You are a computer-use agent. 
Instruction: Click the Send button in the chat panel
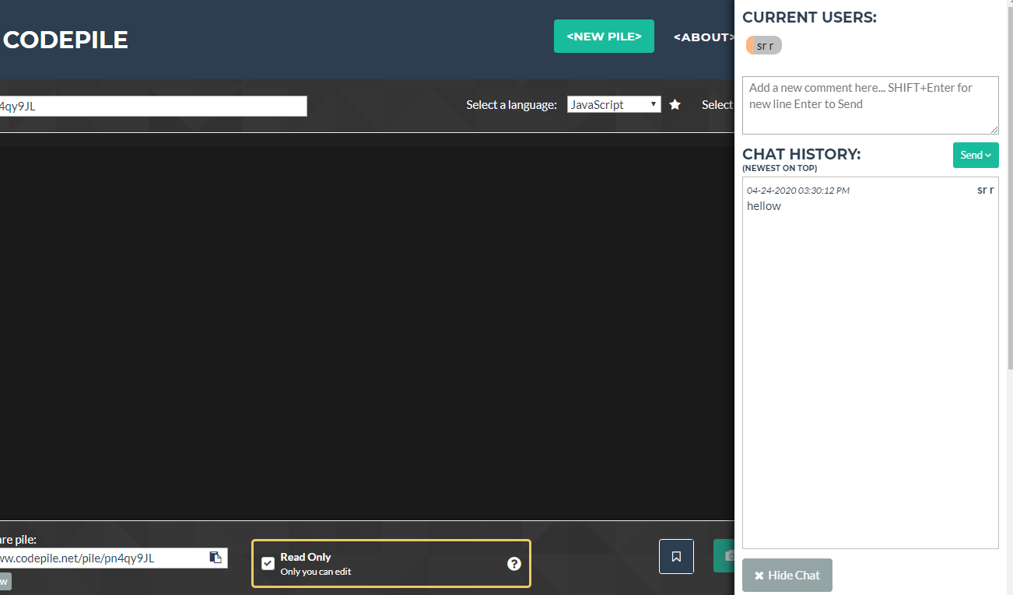coord(976,155)
